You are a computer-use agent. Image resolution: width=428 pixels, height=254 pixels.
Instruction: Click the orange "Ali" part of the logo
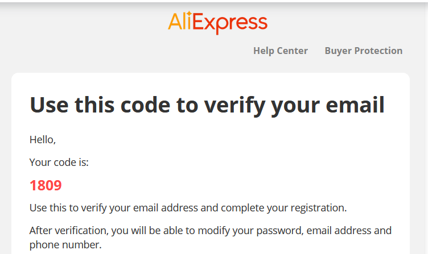[x=180, y=21]
